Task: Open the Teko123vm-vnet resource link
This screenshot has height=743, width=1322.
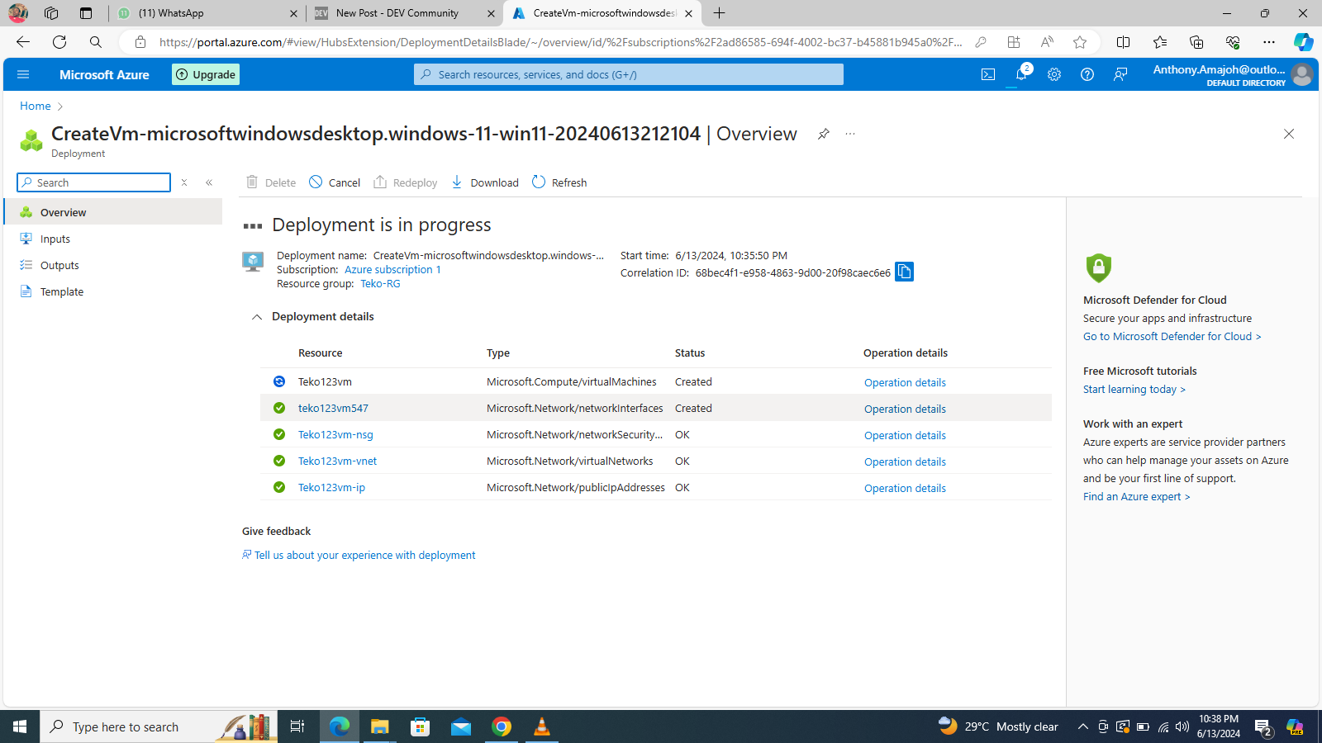Action: (337, 461)
